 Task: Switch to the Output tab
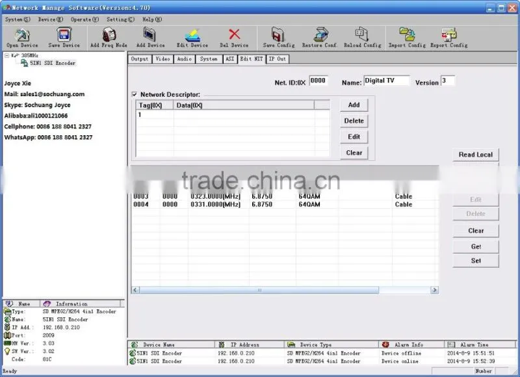pyautogui.click(x=140, y=59)
